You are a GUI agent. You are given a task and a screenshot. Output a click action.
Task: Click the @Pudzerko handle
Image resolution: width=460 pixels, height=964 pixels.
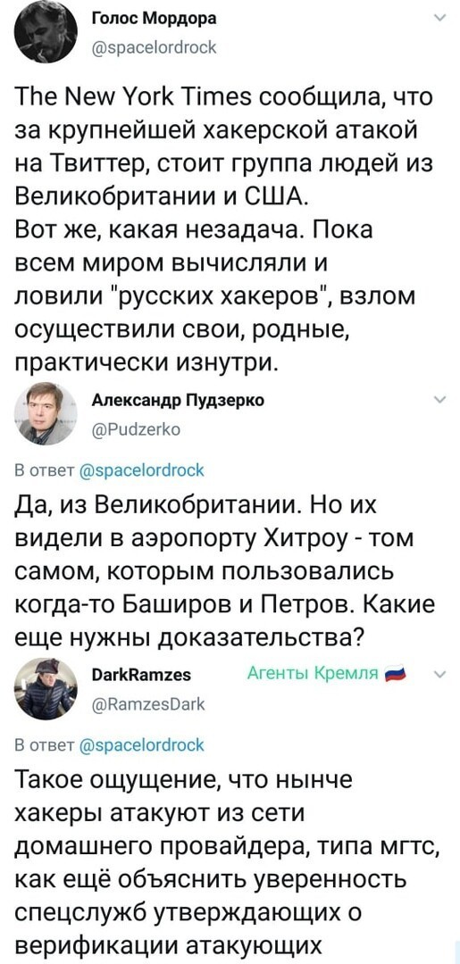[x=135, y=429]
